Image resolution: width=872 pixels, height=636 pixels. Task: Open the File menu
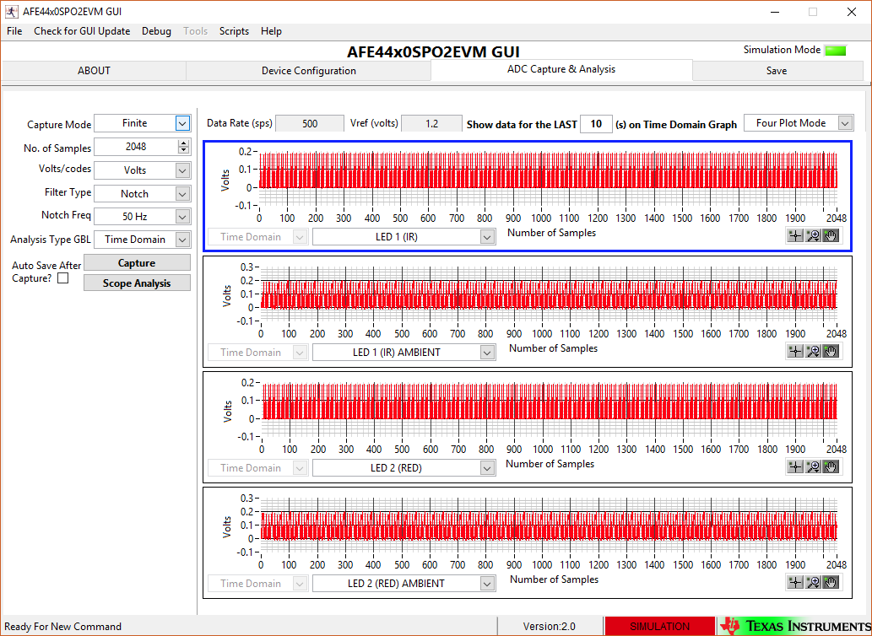(14, 31)
